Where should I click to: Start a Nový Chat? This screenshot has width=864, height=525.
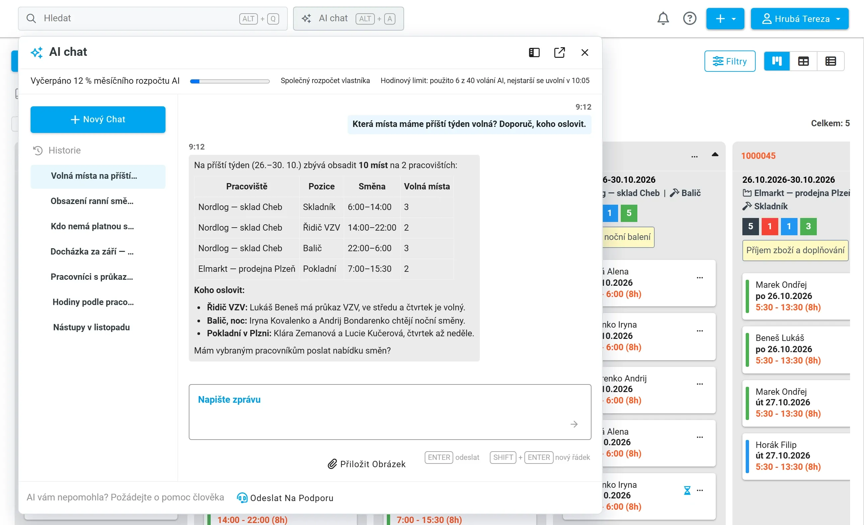[x=98, y=120]
